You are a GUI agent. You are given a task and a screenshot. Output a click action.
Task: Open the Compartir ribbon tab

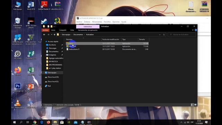[63, 30]
